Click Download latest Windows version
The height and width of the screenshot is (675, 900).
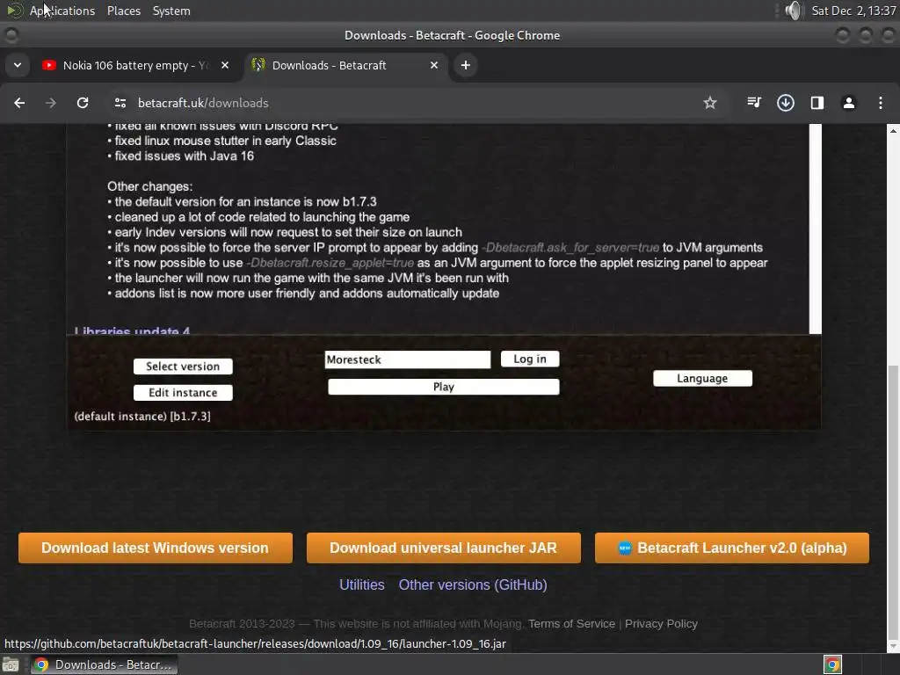click(x=155, y=548)
